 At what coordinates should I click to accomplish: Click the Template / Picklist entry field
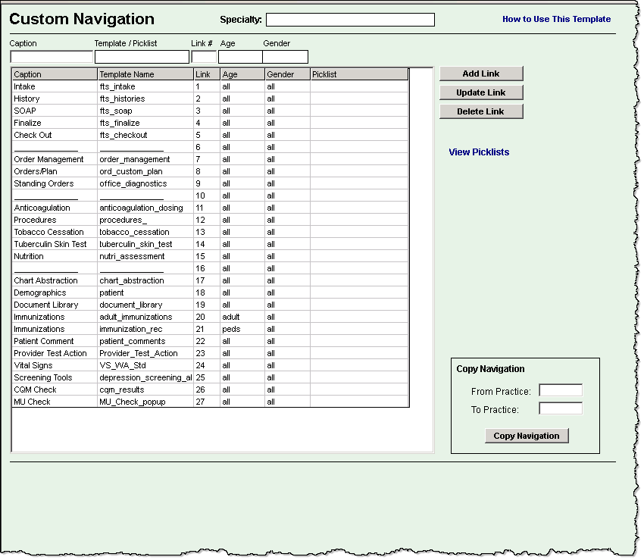142,57
